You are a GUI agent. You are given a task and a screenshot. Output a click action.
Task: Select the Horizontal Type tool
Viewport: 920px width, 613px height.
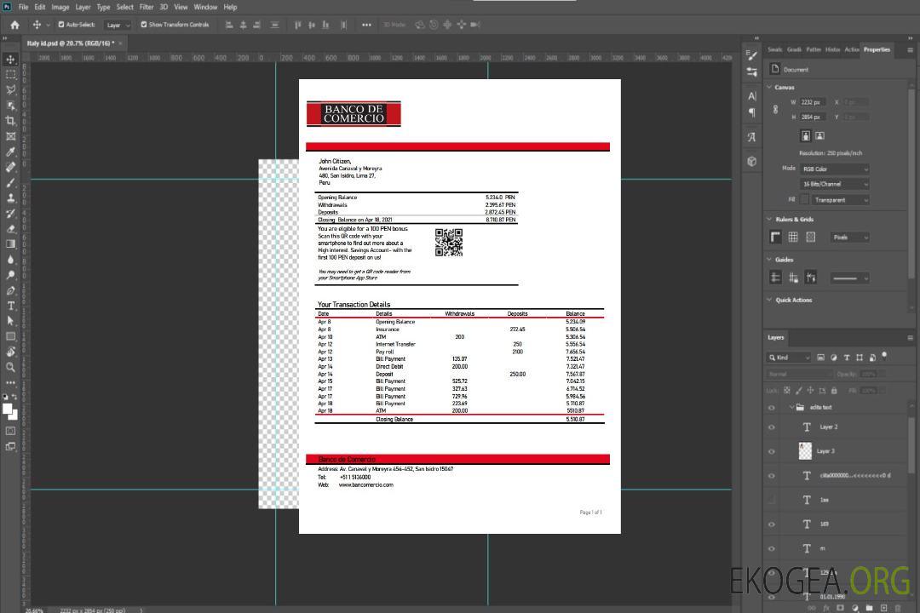(11, 306)
